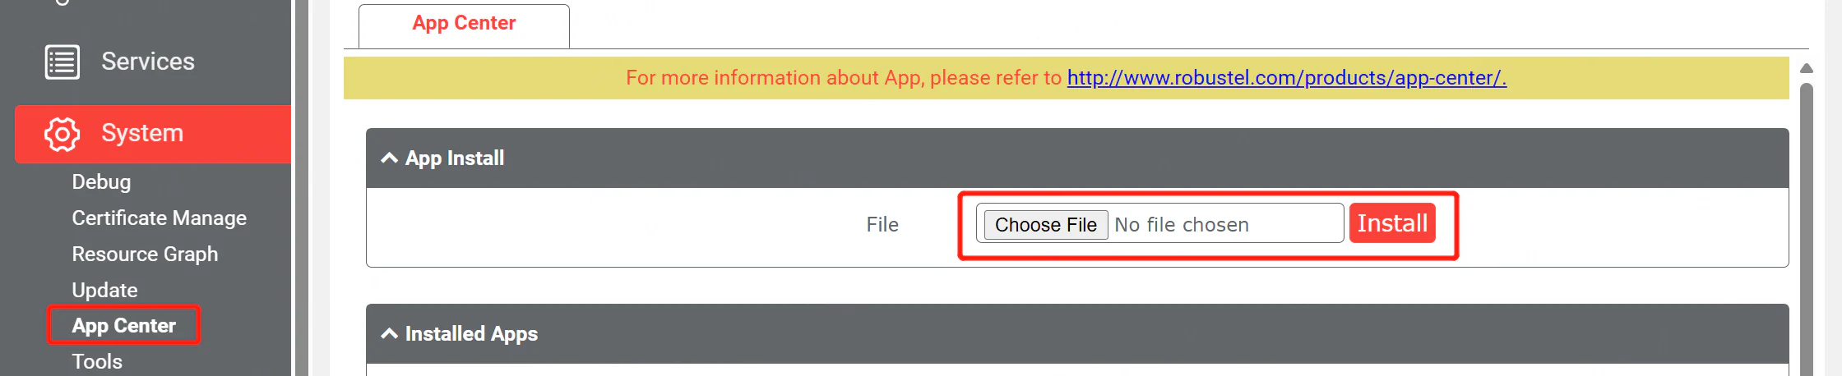Expand the Services menu label
The image size is (1842, 376).
point(148,62)
